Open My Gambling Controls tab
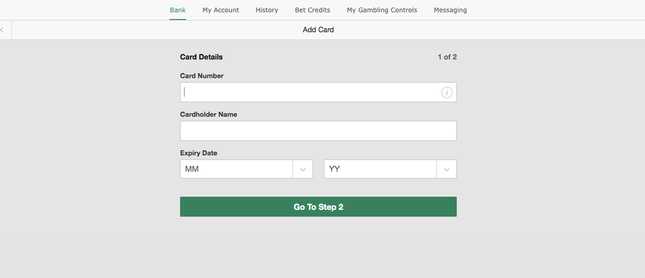The height and width of the screenshot is (278, 645). point(382,10)
